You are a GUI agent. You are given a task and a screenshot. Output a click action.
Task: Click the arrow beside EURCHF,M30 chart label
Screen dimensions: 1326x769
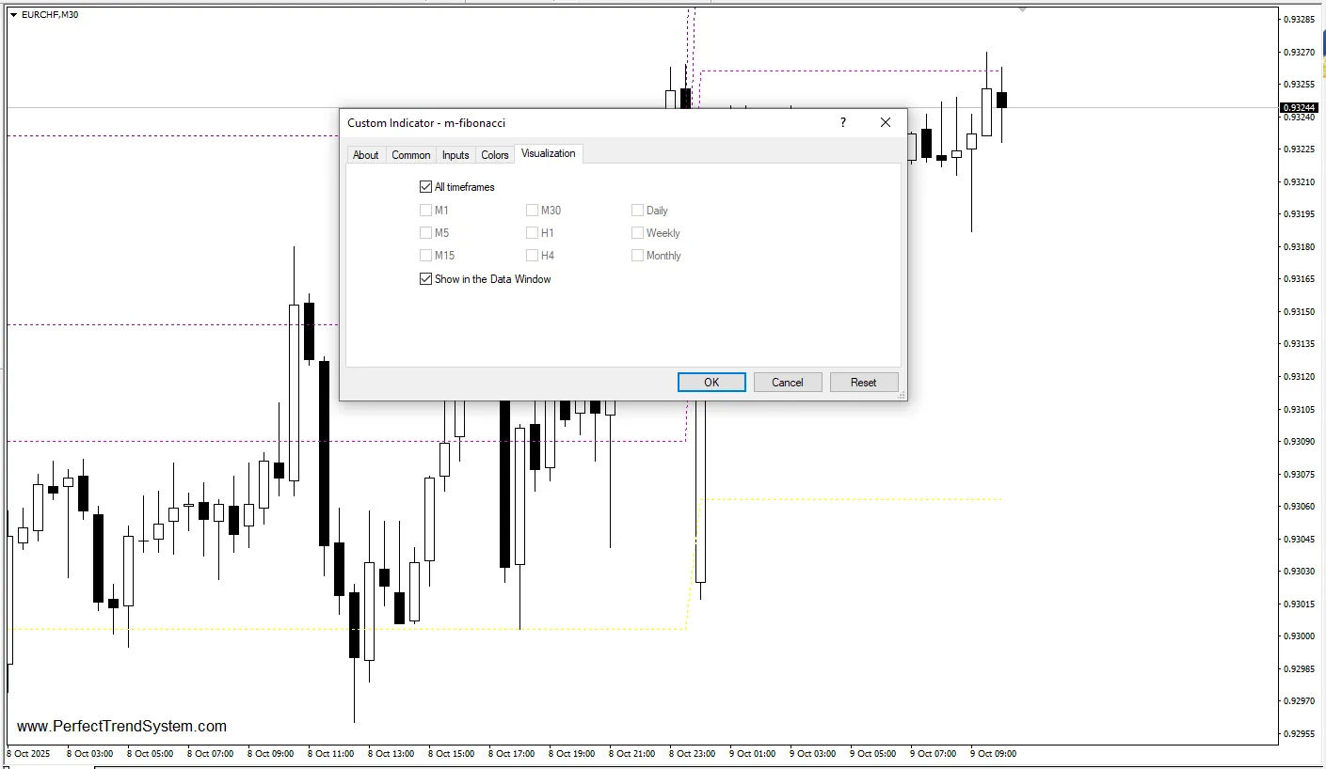(x=12, y=15)
